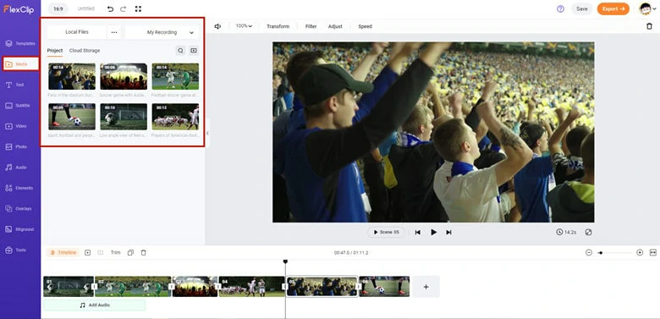Click the media record icon beside search
This screenshot has width=660, height=319.
coord(194,51)
